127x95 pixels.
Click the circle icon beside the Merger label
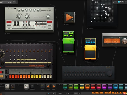click(64, 24)
